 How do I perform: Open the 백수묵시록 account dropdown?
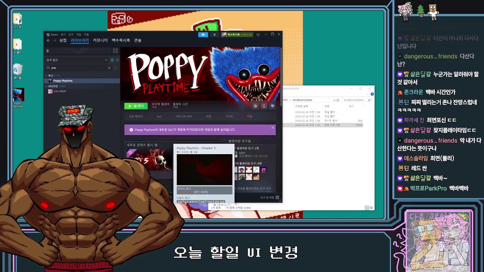point(237,34)
